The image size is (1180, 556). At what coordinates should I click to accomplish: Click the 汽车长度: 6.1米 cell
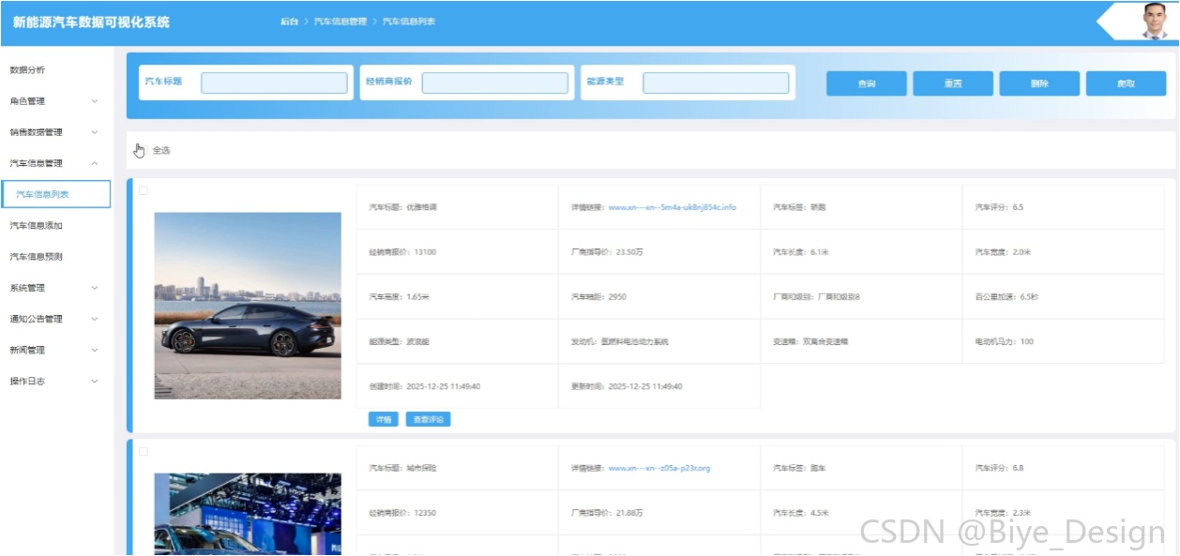pos(861,252)
